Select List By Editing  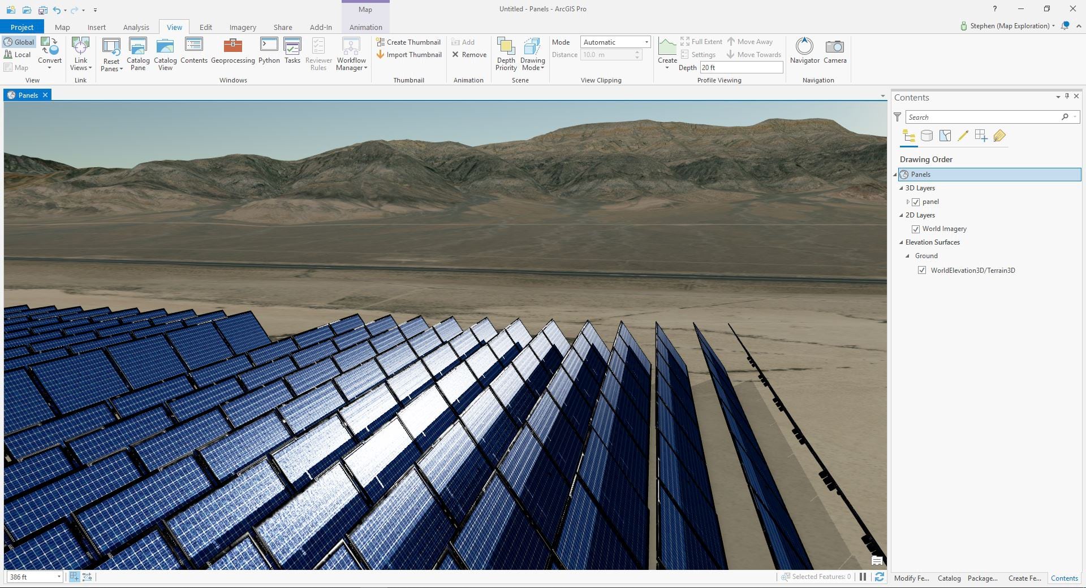963,136
